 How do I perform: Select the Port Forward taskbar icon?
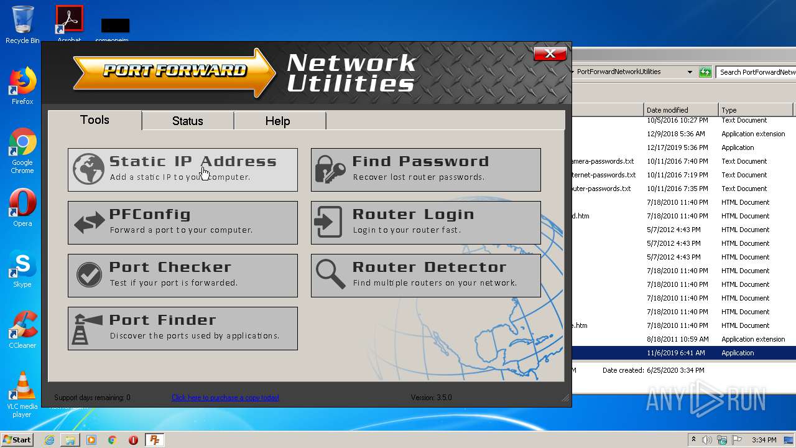pyautogui.click(x=155, y=440)
